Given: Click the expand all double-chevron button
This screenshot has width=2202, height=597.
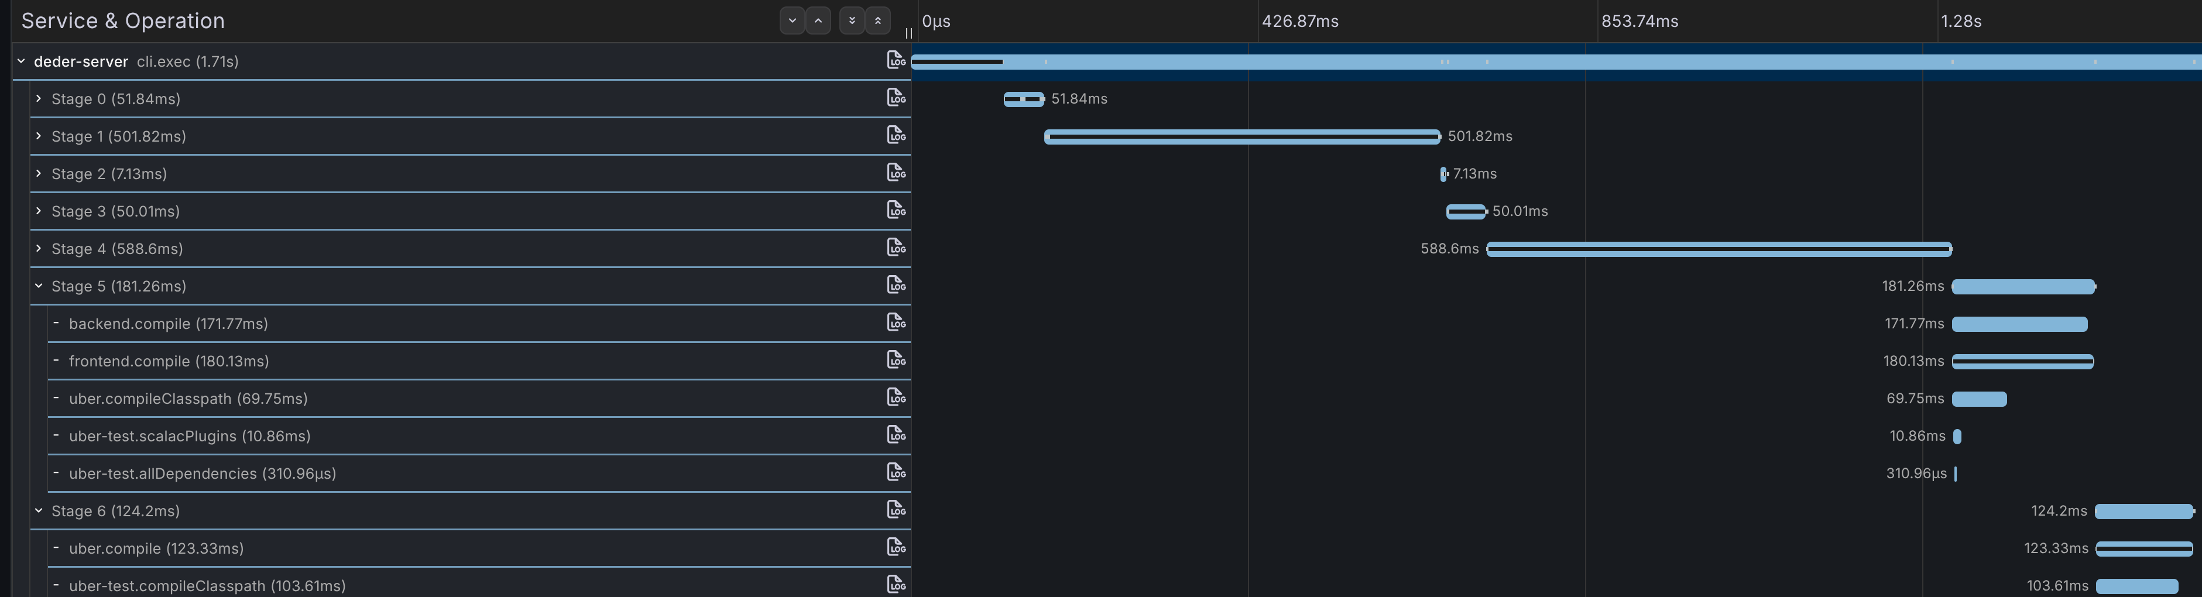Looking at the screenshot, I should pos(852,20).
